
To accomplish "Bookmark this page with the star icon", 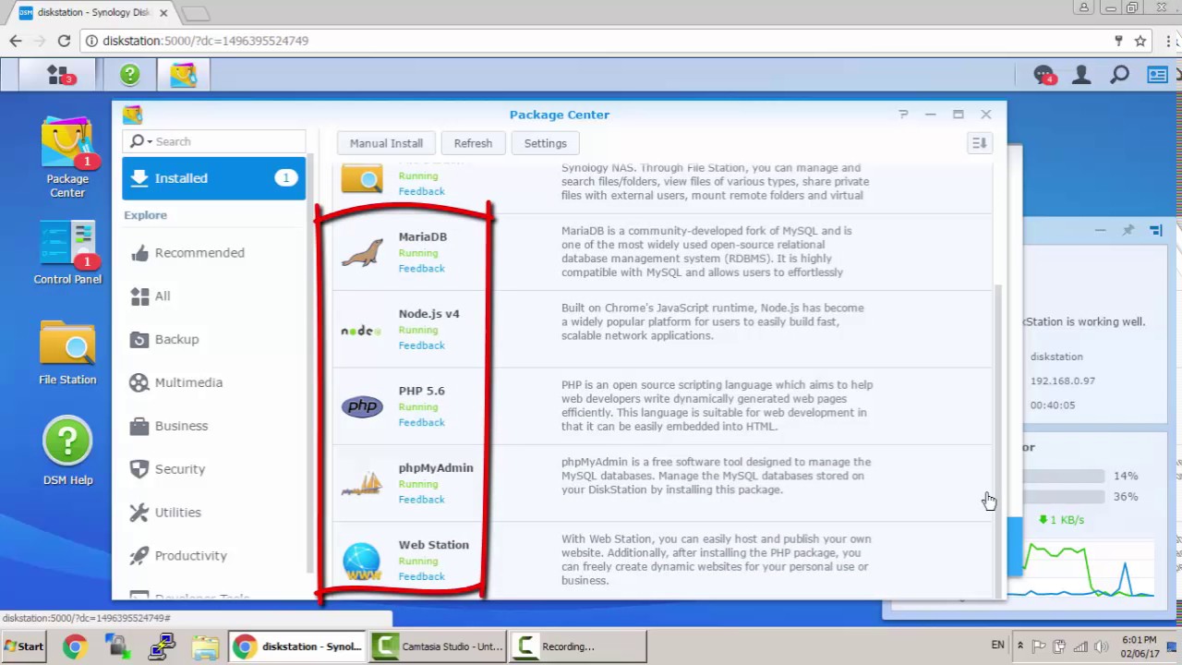I will (1140, 41).
